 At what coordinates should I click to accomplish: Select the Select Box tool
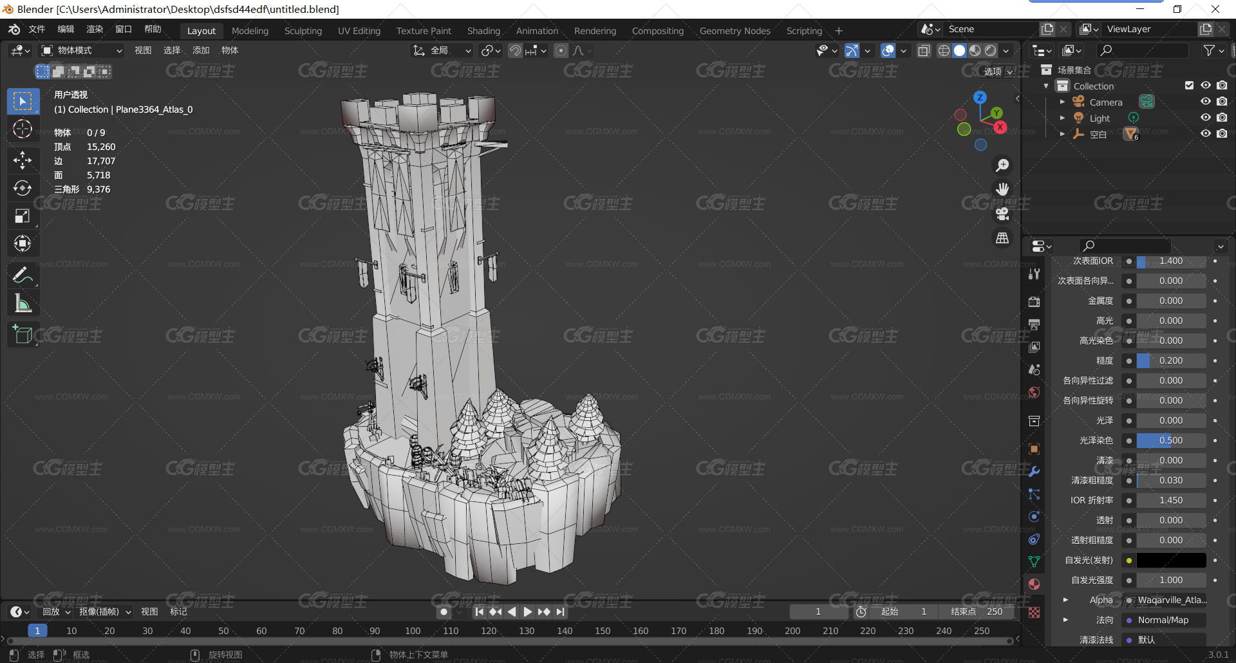click(x=23, y=101)
